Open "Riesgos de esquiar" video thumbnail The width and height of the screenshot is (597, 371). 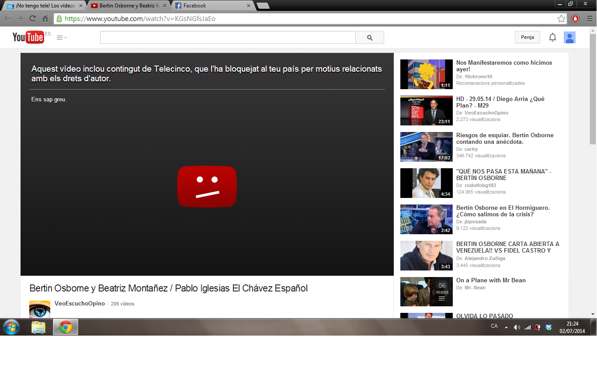(426, 147)
